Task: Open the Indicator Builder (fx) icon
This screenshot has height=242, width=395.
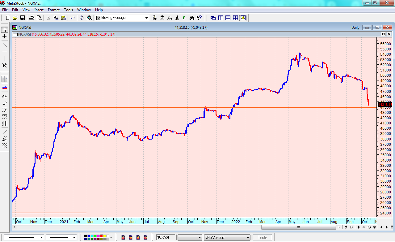Action: tap(170, 18)
